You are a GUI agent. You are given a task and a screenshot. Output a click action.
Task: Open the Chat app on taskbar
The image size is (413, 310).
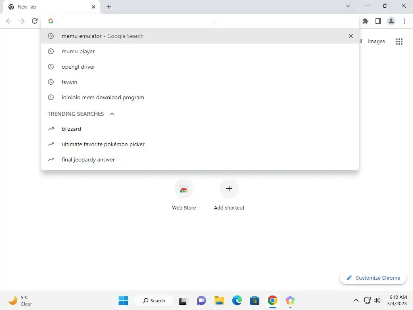click(201, 300)
